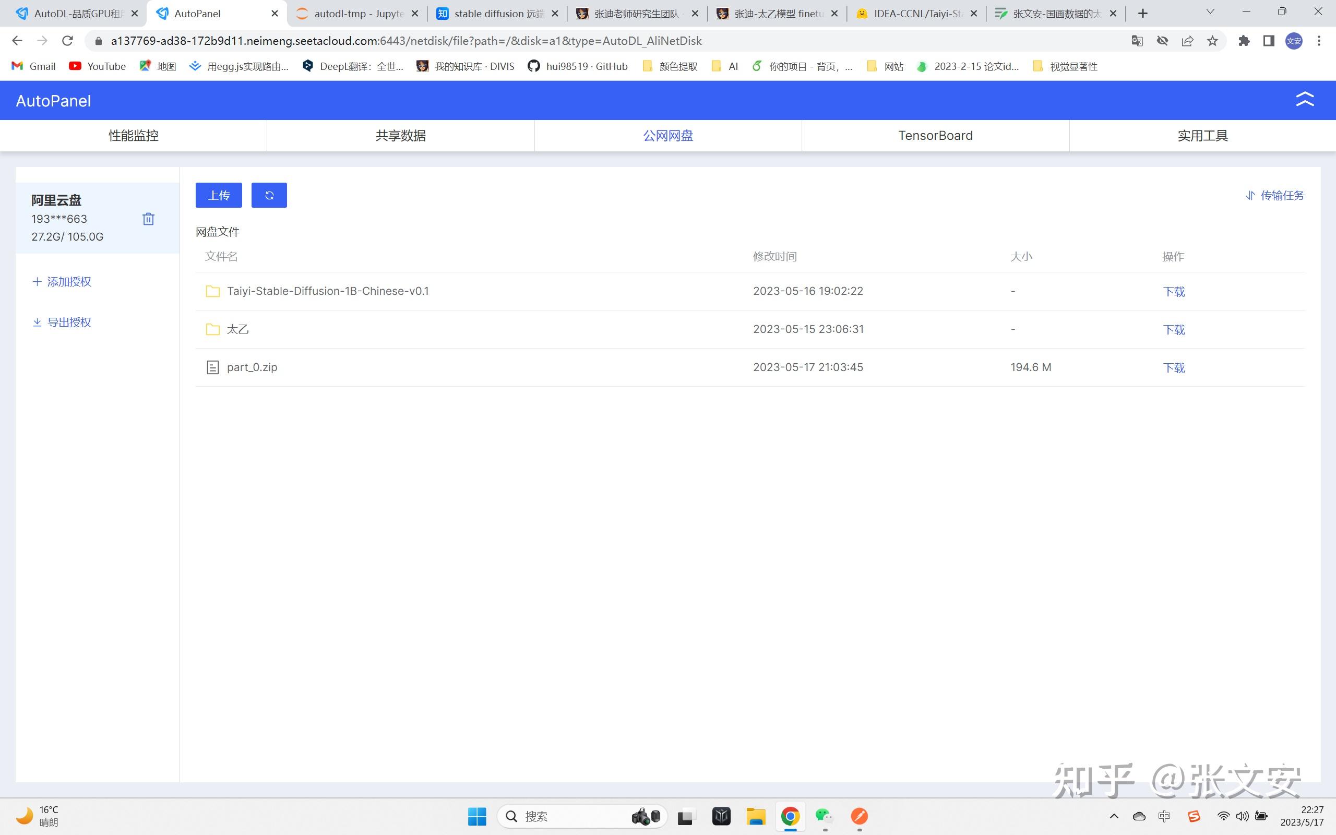Click the 上传 upload button
The width and height of the screenshot is (1336, 835).
(x=219, y=195)
